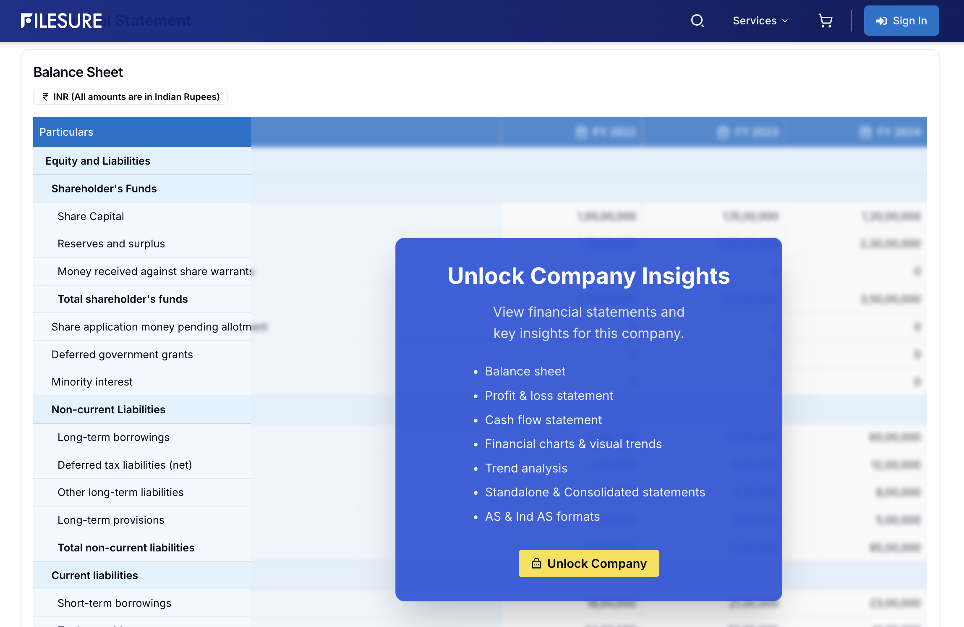The width and height of the screenshot is (964, 627).
Task: Select Non-current Liabilities section row
Action: pyautogui.click(x=108, y=409)
